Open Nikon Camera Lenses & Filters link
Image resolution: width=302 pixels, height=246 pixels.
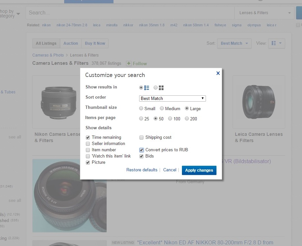pyautogui.click(x=57, y=137)
